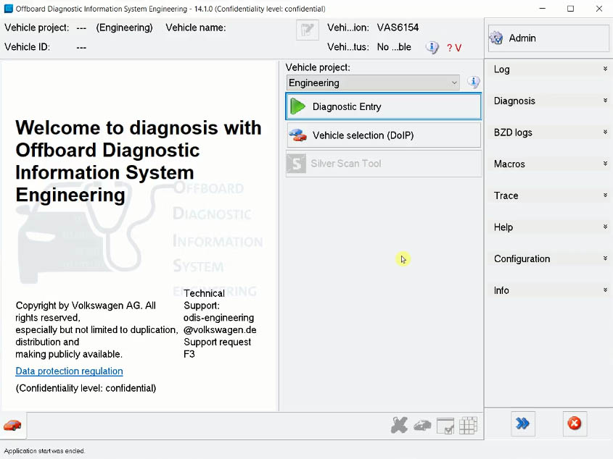Click the green Diagnostic Entry play icon
The width and height of the screenshot is (613, 459).
pyautogui.click(x=297, y=106)
